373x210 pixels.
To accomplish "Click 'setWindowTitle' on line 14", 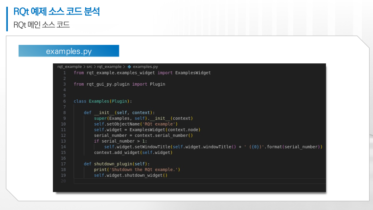I will (x=153, y=147).
